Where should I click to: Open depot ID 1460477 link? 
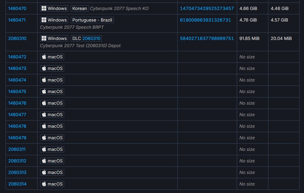point(17,115)
